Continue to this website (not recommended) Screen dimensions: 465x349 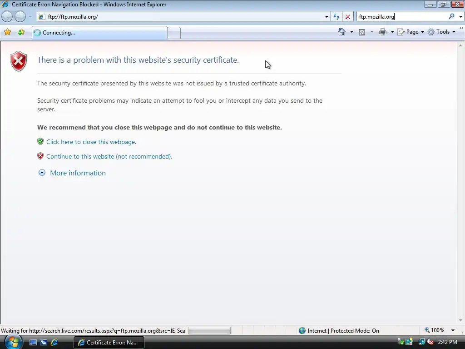click(109, 156)
